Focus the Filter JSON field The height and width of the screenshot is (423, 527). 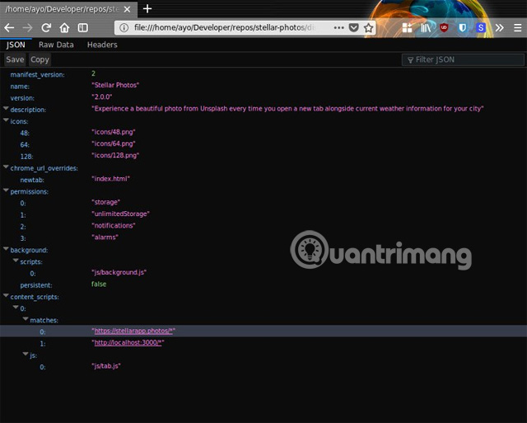click(463, 59)
